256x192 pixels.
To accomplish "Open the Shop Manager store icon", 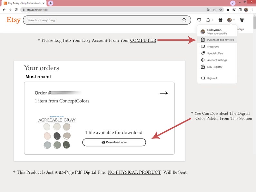I will click(220, 20).
